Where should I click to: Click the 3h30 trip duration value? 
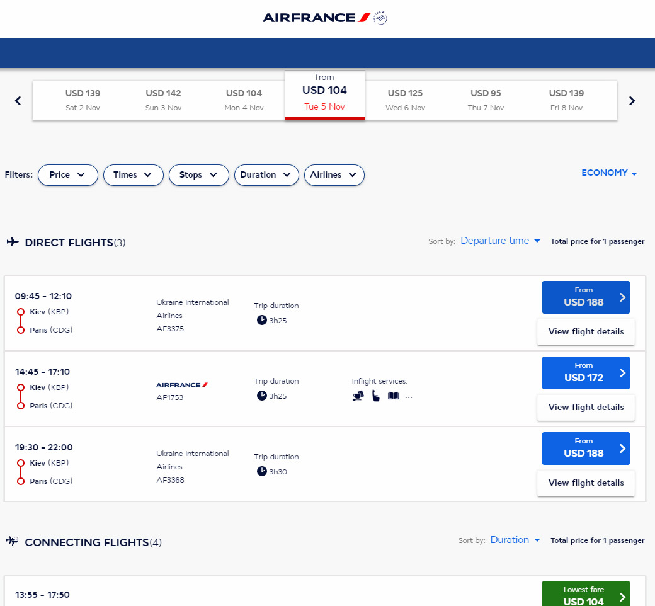[x=278, y=472]
